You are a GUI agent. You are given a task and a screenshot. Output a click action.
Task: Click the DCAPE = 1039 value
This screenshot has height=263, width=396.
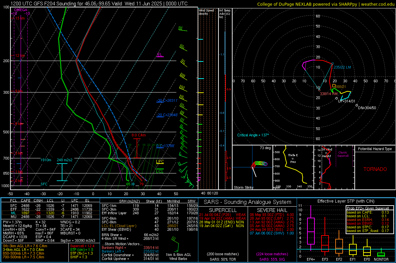[15, 237]
